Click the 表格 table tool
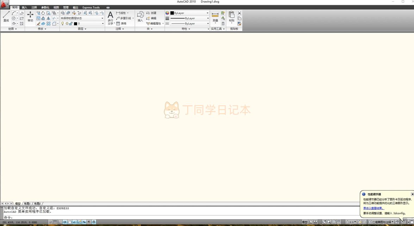The image size is (414, 226). pyautogui.click(x=121, y=24)
